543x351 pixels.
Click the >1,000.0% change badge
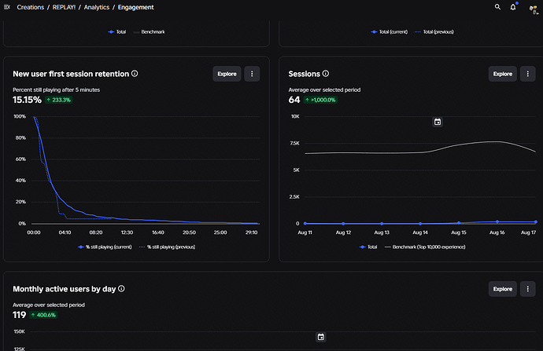click(x=320, y=100)
